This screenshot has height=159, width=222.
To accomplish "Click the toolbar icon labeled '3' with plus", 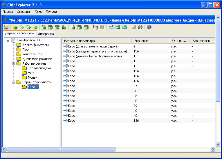I will [x=35, y=27].
